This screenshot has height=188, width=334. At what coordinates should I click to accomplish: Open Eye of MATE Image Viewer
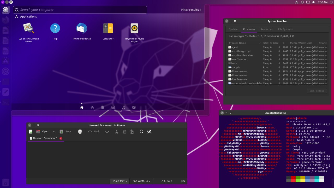coord(29,28)
